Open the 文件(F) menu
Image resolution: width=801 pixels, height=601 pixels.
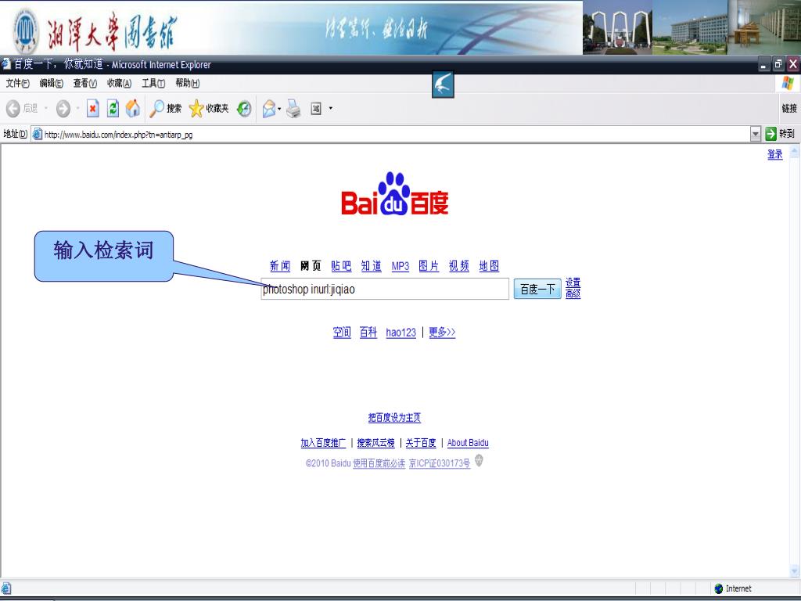point(17,83)
